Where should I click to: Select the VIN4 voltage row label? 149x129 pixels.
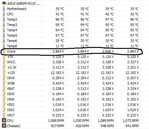pyautogui.click(x=11, y=78)
